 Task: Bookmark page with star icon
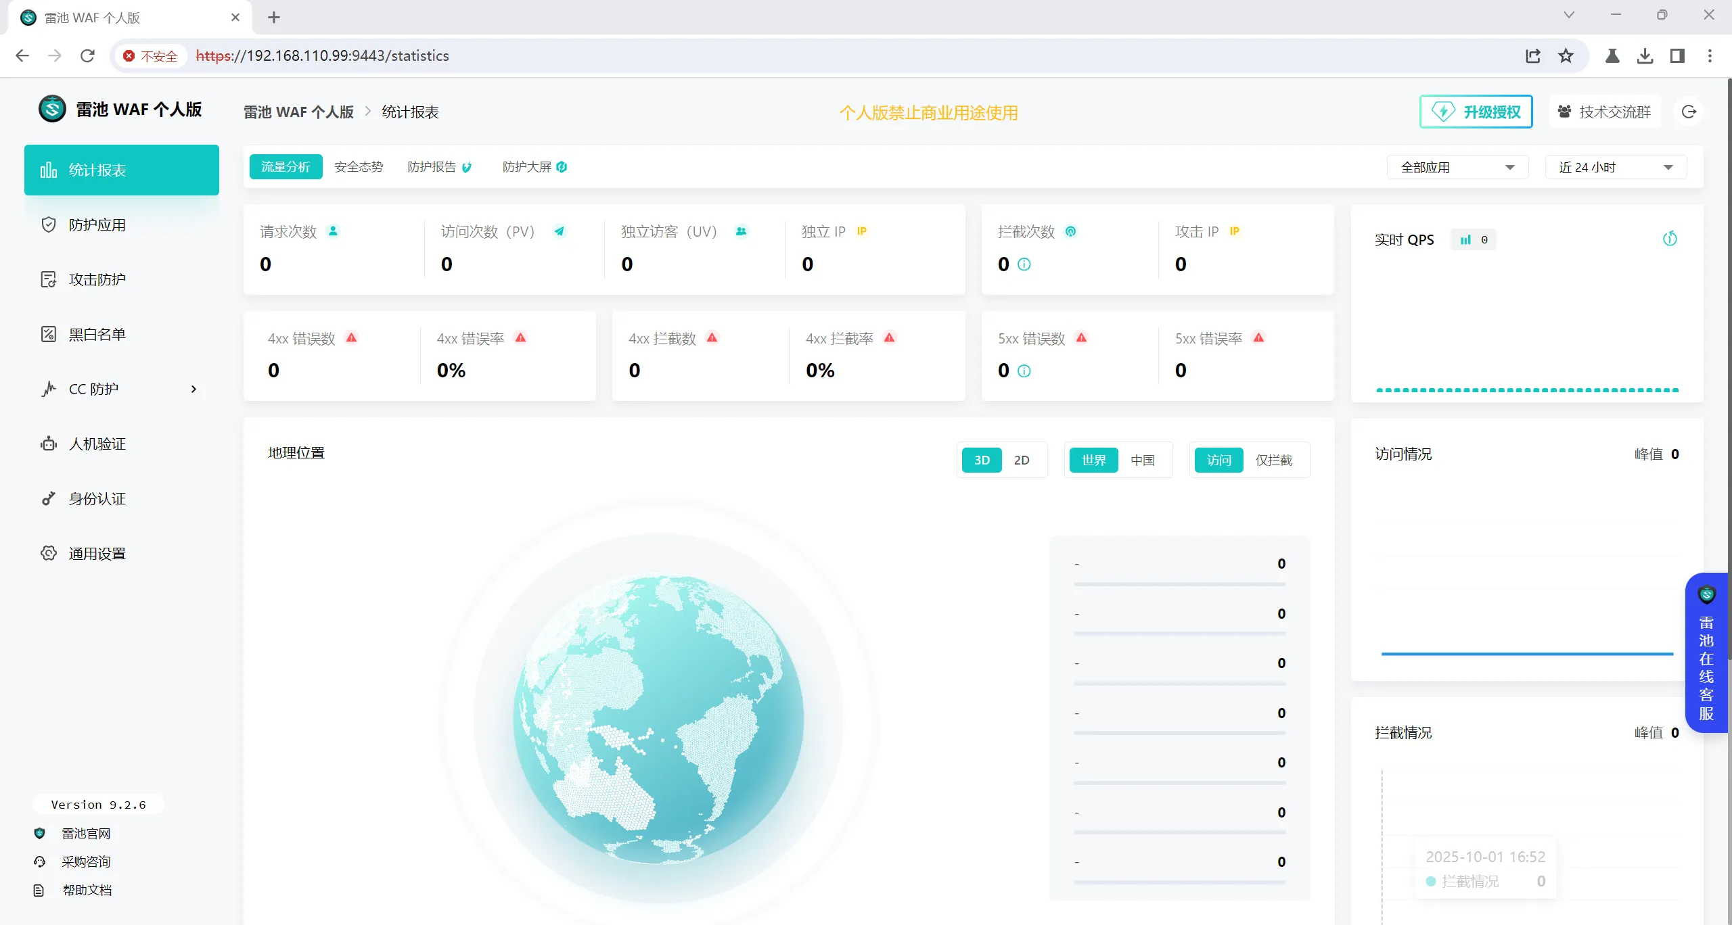click(1566, 55)
